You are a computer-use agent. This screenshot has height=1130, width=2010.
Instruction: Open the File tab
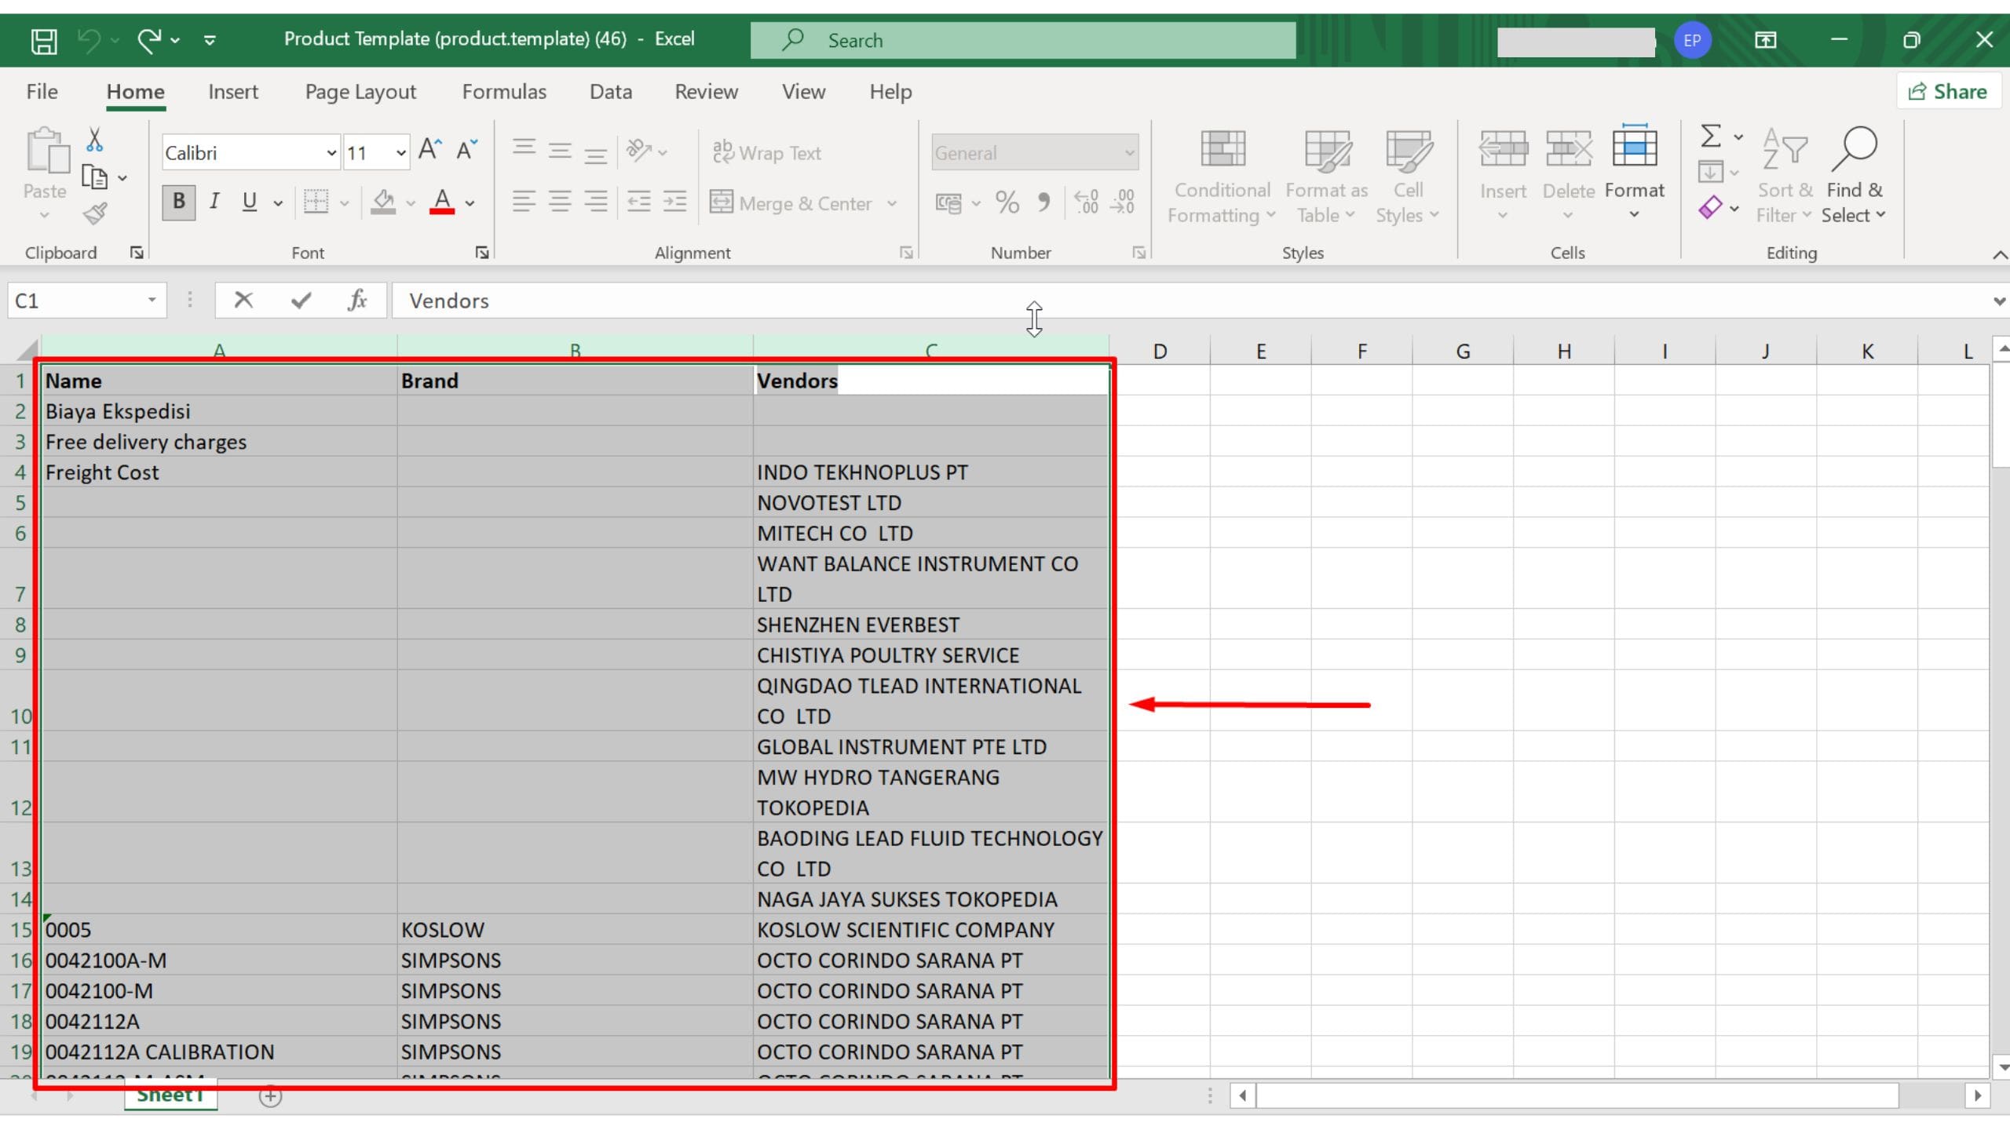coord(42,92)
